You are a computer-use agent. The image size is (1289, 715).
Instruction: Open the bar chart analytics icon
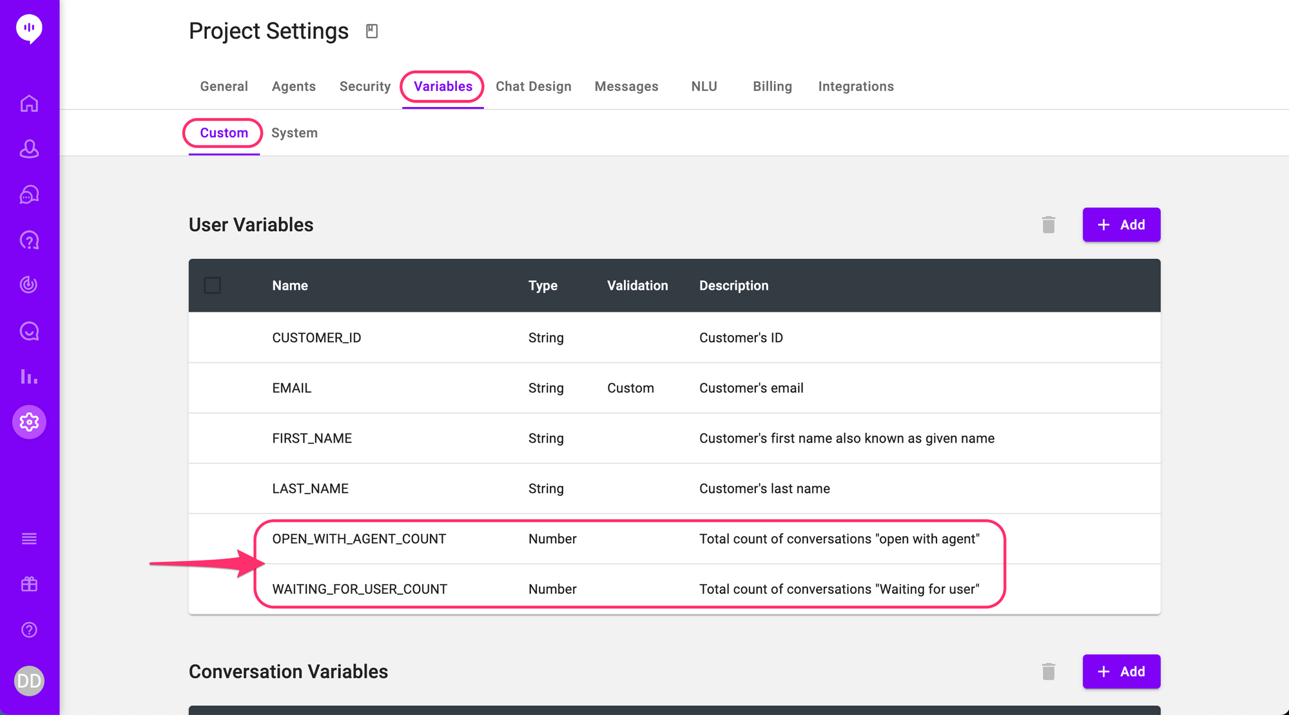click(29, 376)
